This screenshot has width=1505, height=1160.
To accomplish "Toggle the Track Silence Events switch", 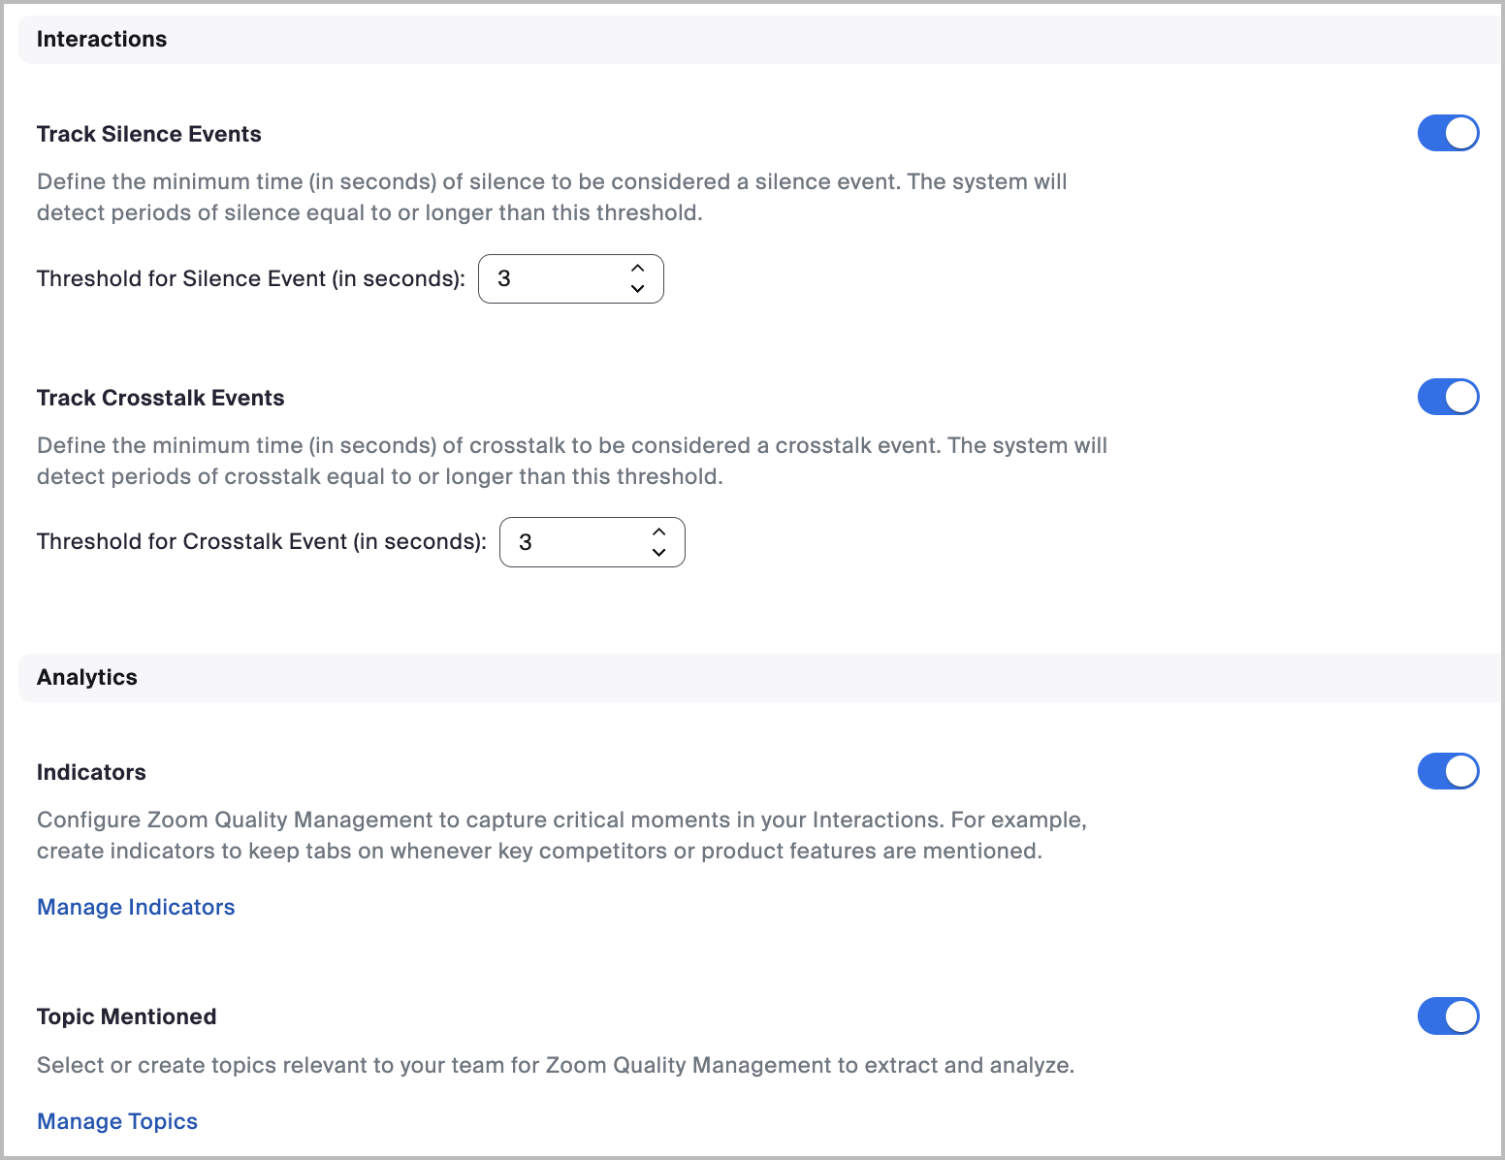I will click(x=1448, y=133).
